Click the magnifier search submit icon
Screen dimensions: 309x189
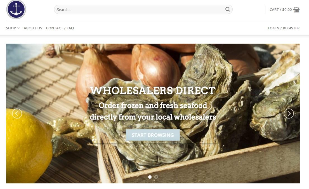(x=228, y=9)
